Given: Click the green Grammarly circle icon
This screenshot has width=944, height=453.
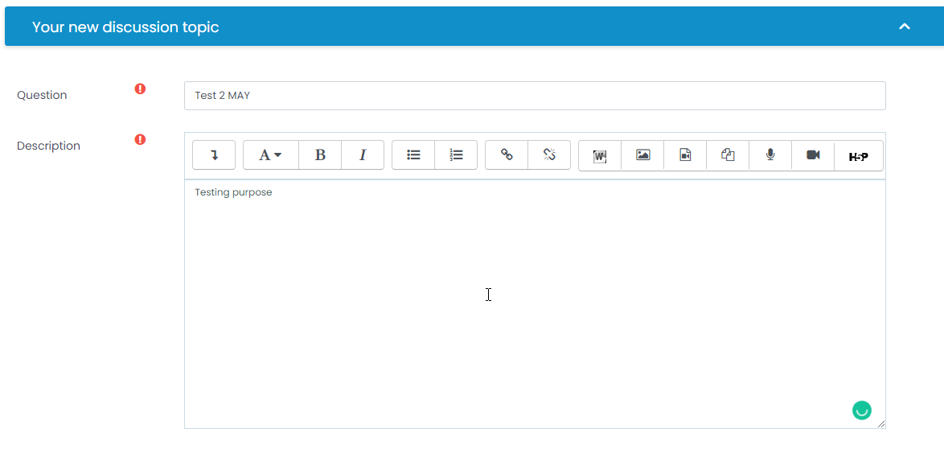Looking at the screenshot, I should (861, 410).
